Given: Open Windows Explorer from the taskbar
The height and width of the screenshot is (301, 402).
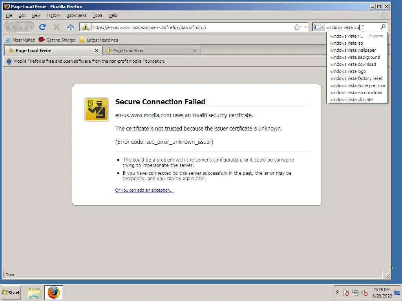Looking at the screenshot, I should coord(34,293).
